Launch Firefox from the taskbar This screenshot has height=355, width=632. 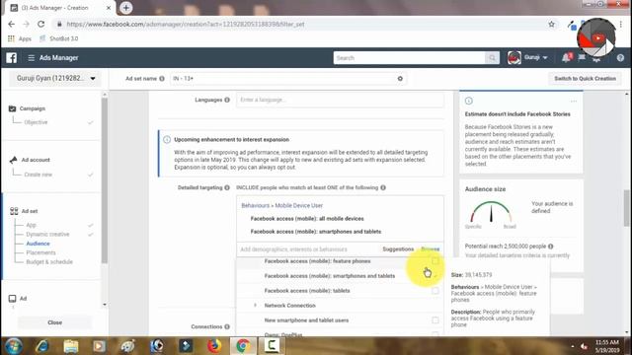click(x=214, y=346)
